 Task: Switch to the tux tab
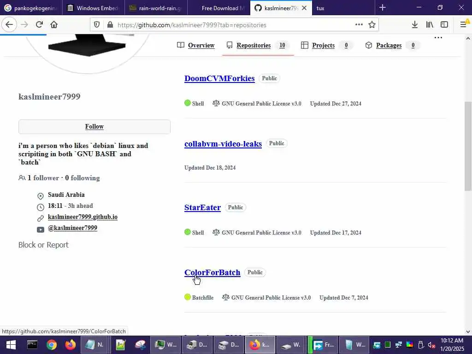click(343, 8)
